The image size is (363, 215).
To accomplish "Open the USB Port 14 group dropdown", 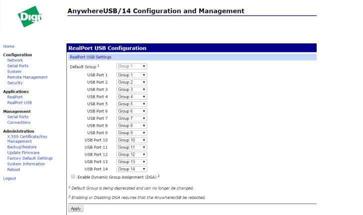I will pyautogui.click(x=132, y=169).
